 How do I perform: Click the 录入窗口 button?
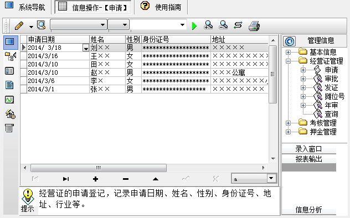click(308, 149)
